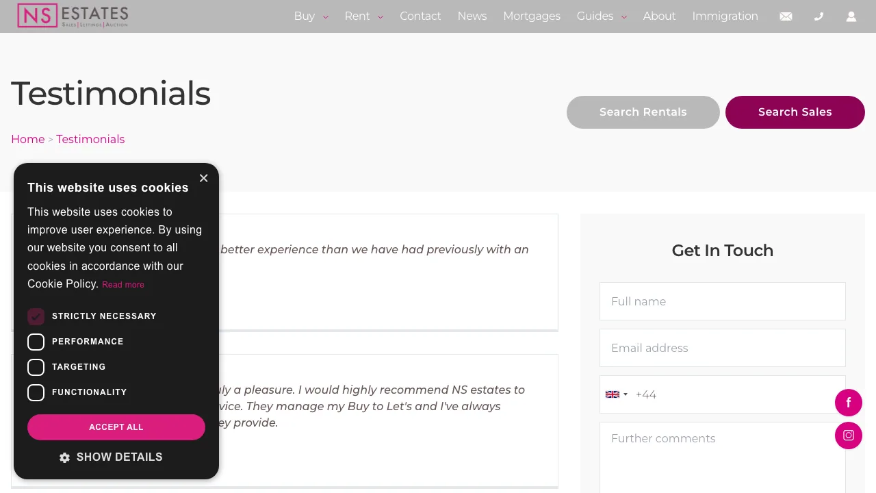Open the account icon at top right
The image size is (876, 493).
click(851, 16)
